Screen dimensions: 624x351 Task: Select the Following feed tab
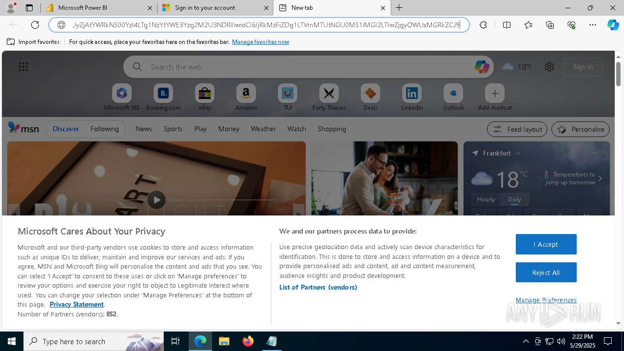click(105, 129)
